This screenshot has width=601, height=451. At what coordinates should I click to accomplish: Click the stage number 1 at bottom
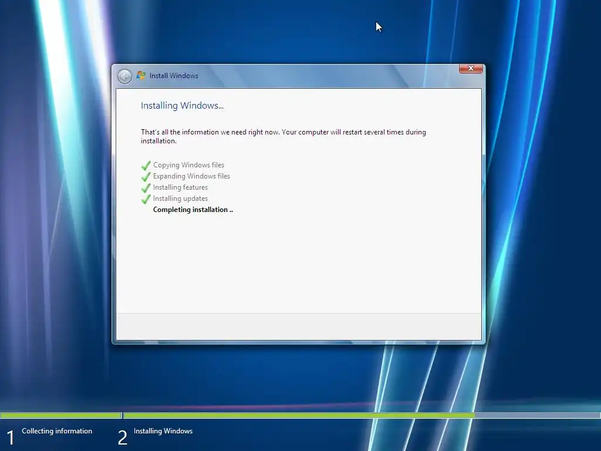tap(11, 437)
